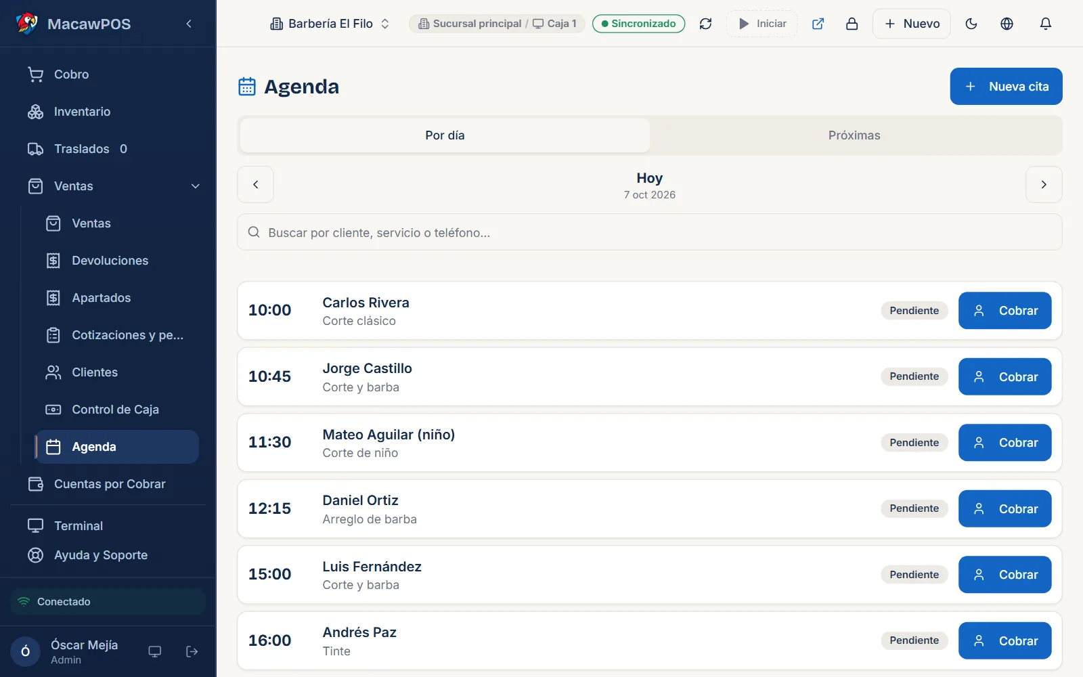Open Terminal in the sidebar
The height and width of the screenshot is (677, 1083).
pyautogui.click(x=108, y=526)
